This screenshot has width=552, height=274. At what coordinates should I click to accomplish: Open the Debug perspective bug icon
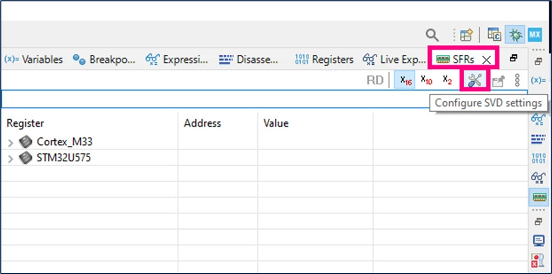tap(515, 34)
